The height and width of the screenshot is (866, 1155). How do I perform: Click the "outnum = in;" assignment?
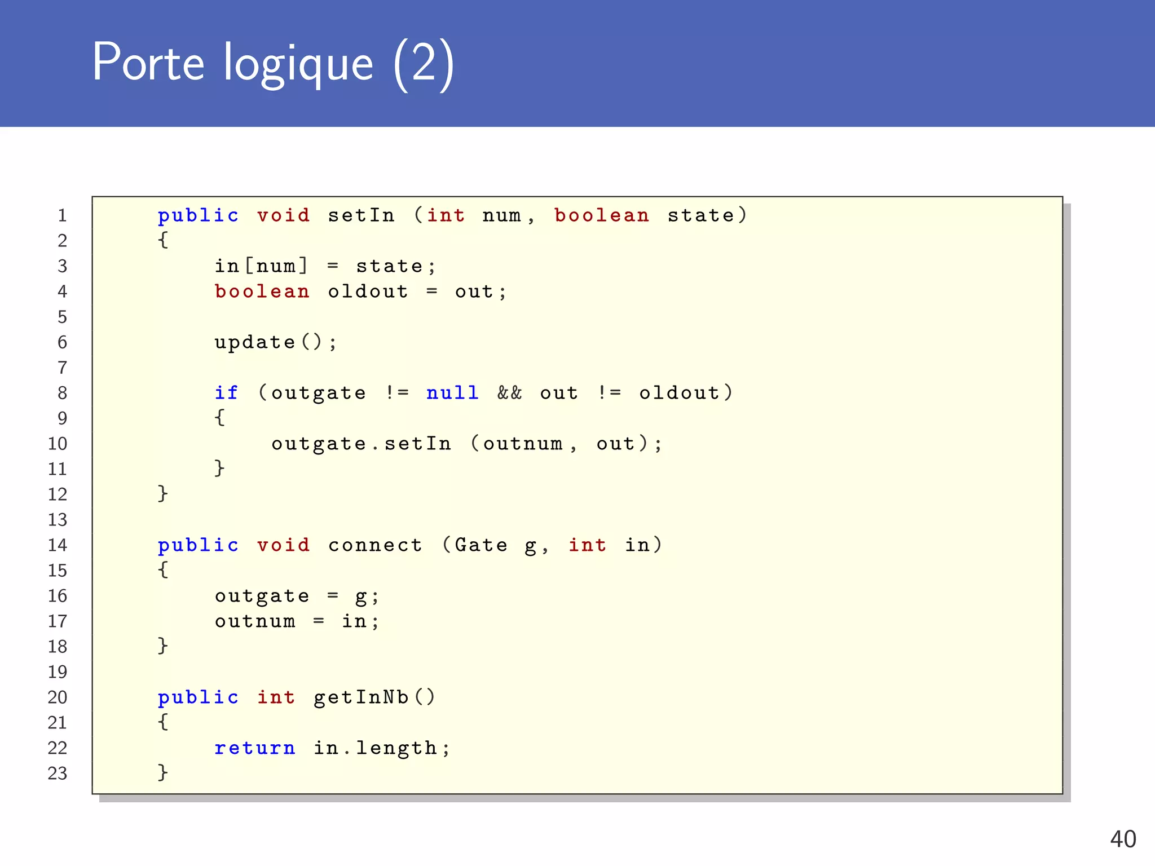coord(297,621)
